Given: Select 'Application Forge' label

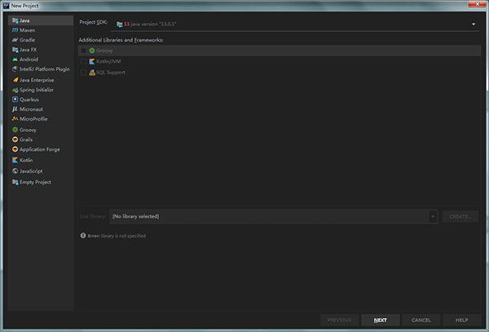Looking at the screenshot, I should 40,149.
